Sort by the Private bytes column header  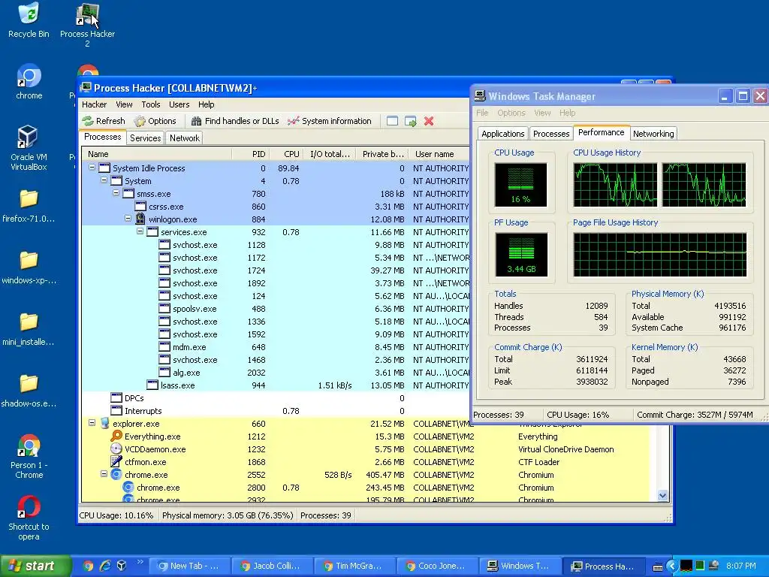click(381, 154)
